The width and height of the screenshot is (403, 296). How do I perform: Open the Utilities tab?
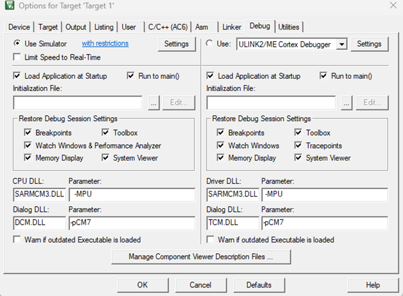[289, 27]
